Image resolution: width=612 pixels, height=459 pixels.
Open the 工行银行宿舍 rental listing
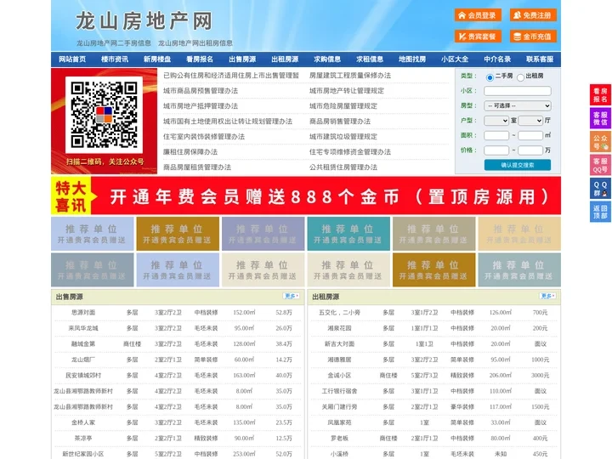pyautogui.click(x=339, y=391)
